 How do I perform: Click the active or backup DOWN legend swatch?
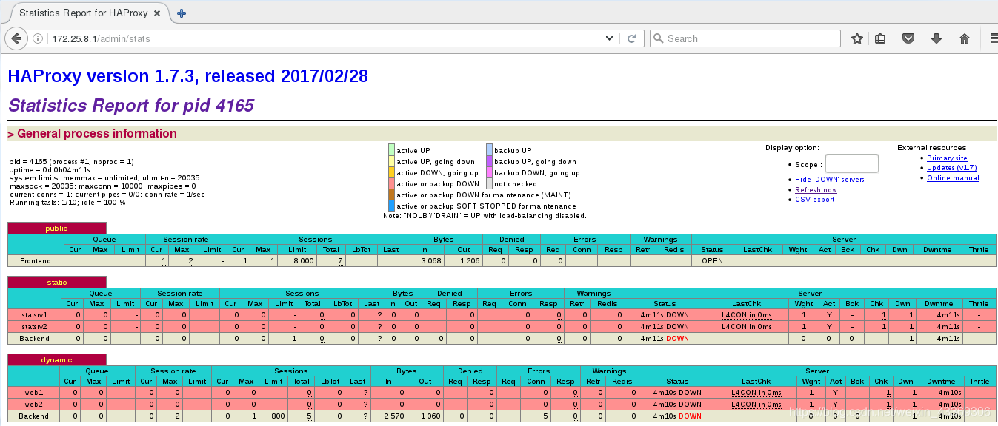coord(391,183)
